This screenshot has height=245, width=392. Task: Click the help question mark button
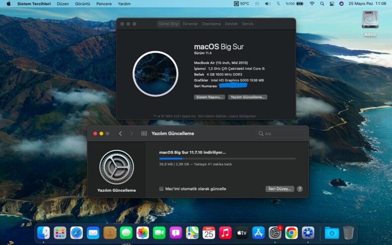300,189
